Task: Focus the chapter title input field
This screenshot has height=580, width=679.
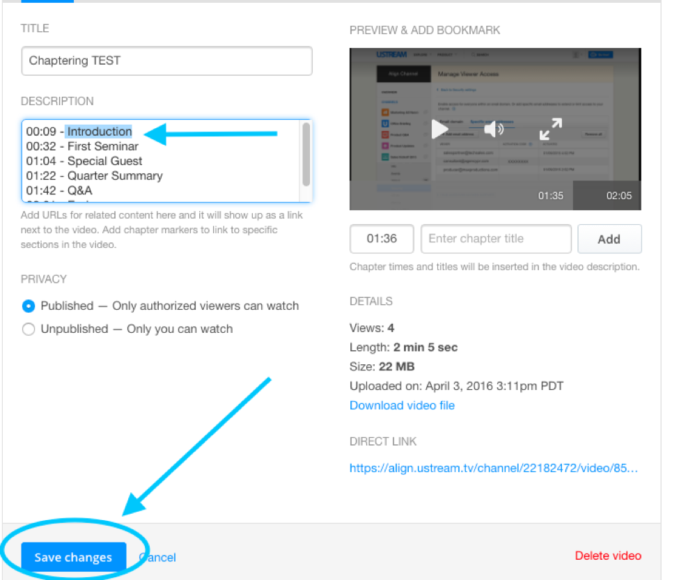Action: [496, 239]
